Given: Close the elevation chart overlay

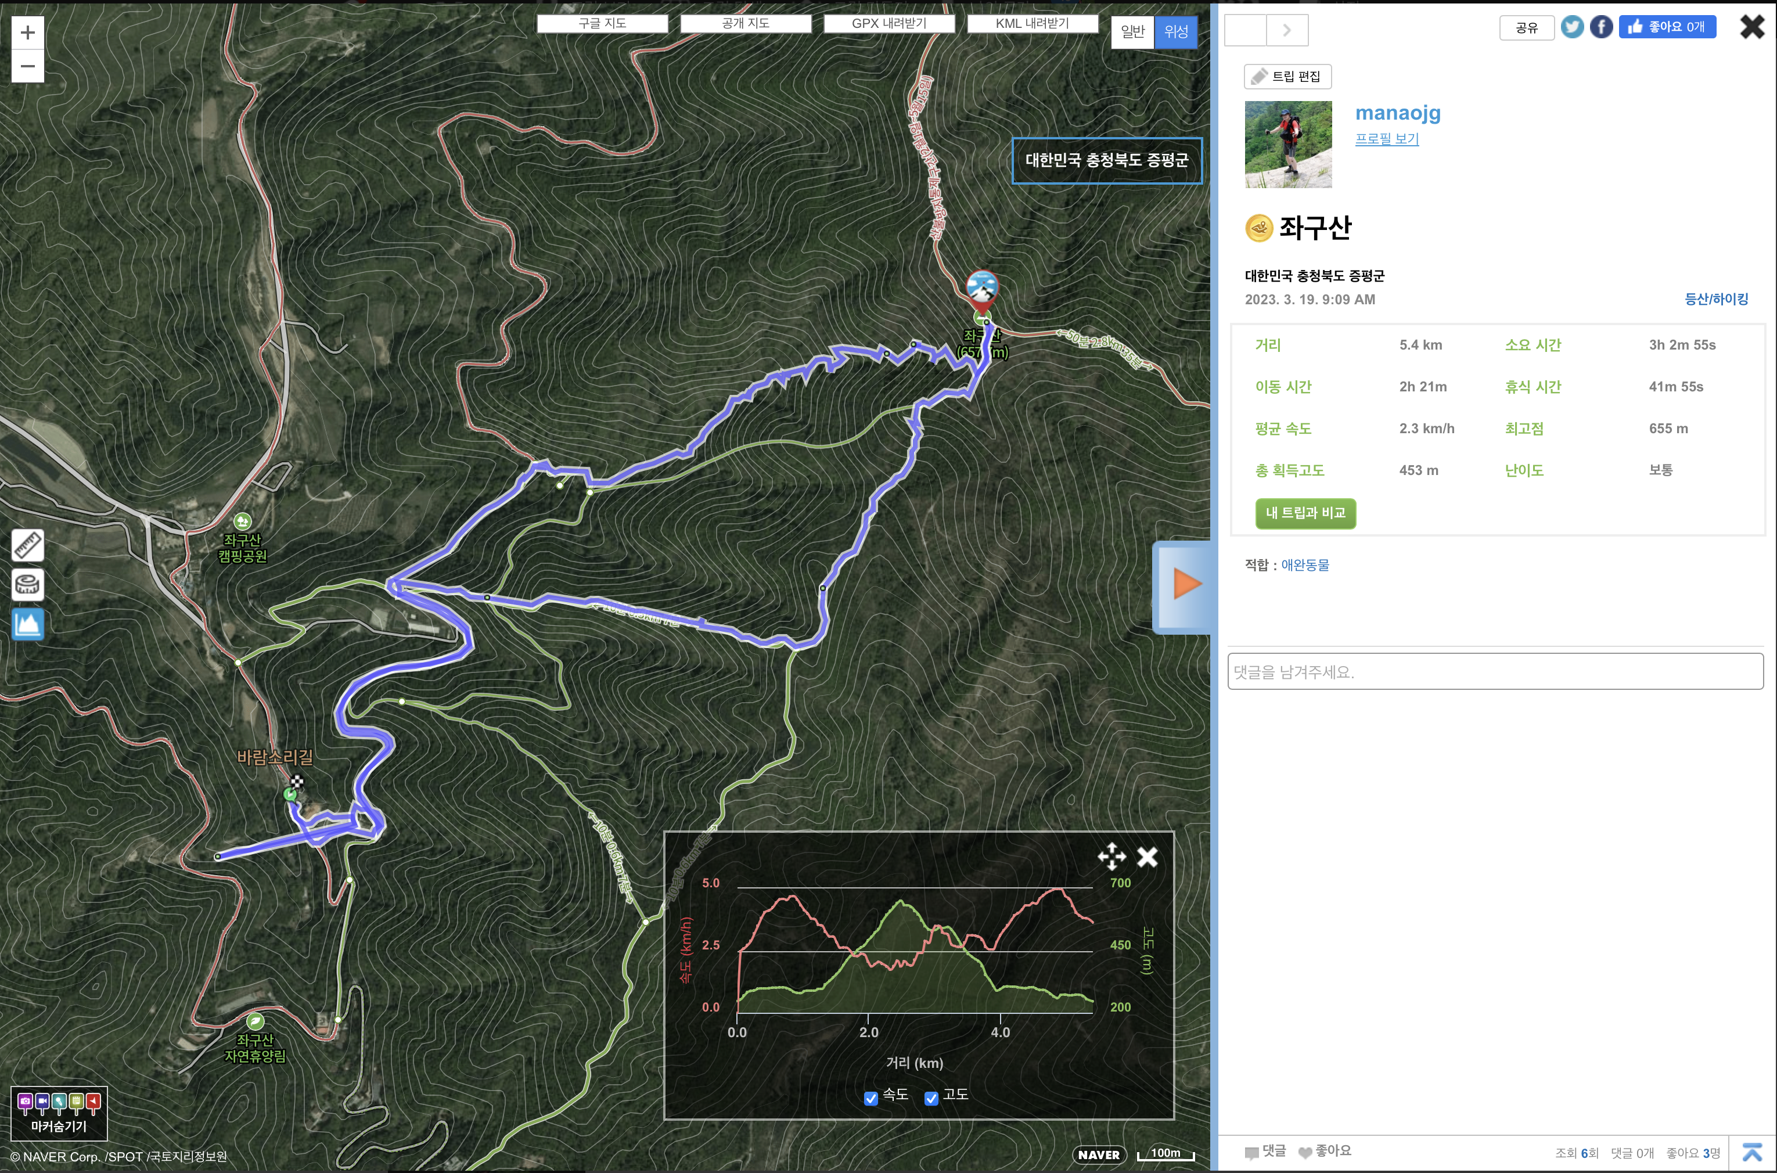Looking at the screenshot, I should (1148, 857).
